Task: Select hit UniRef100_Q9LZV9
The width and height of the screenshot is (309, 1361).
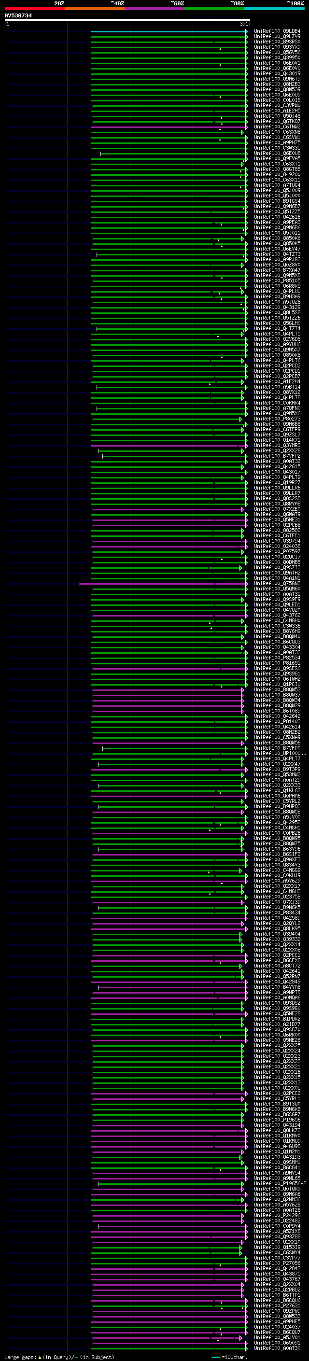Action: pos(277,37)
